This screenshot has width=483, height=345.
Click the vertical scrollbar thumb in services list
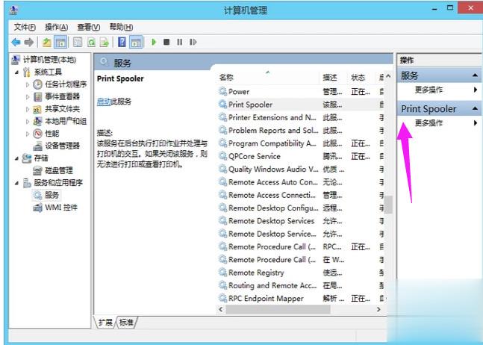[x=388, y=204]
